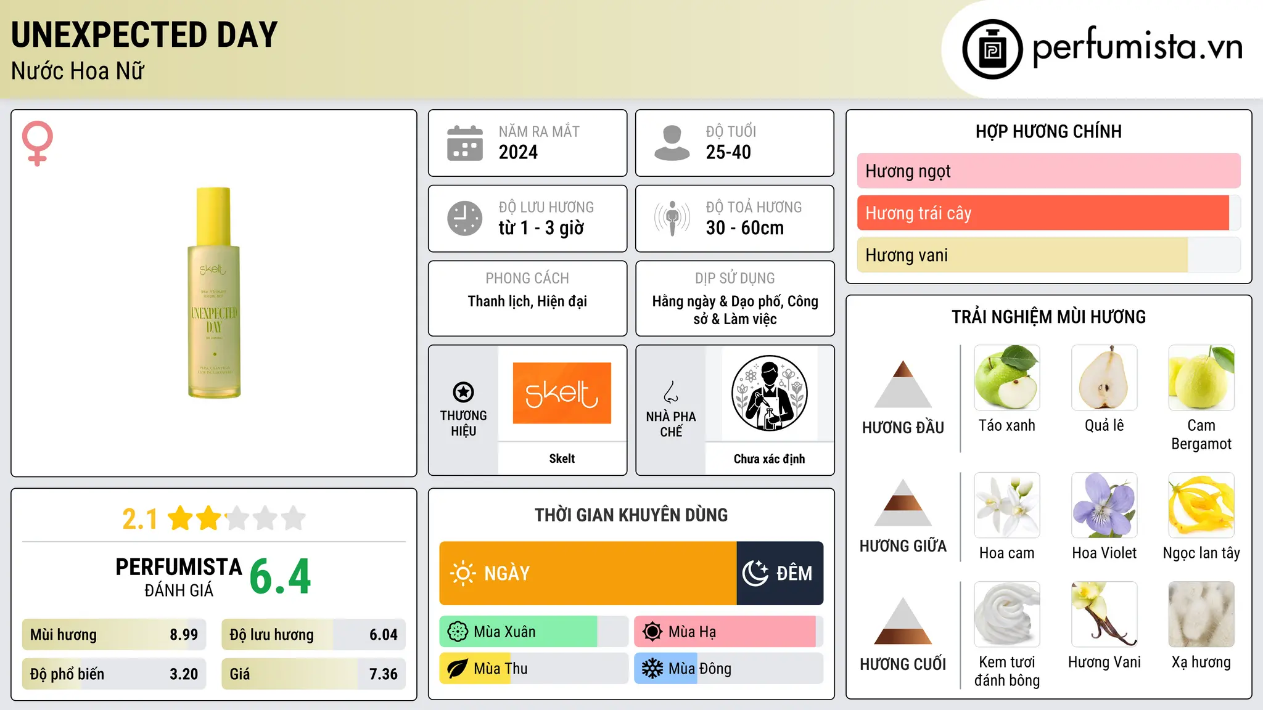Viewport: 1263px width, 710px height.
Task: Click the dark Đêm nighttime bar
Action: click(x=780, y=573)
